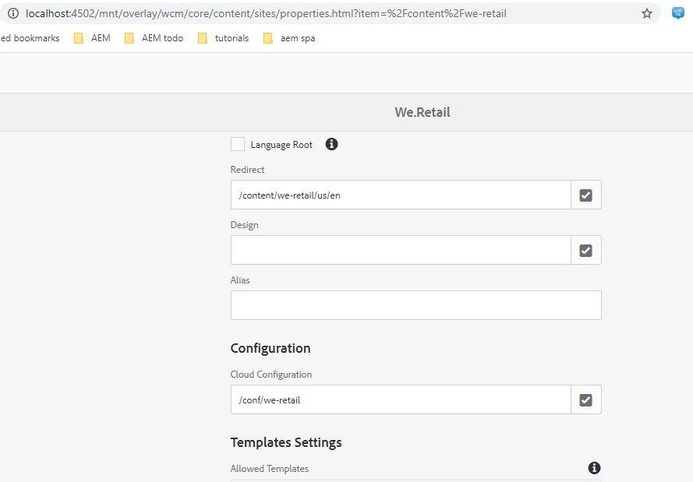Click the 'ed bookmarks' bookmark item

point(30,38)
